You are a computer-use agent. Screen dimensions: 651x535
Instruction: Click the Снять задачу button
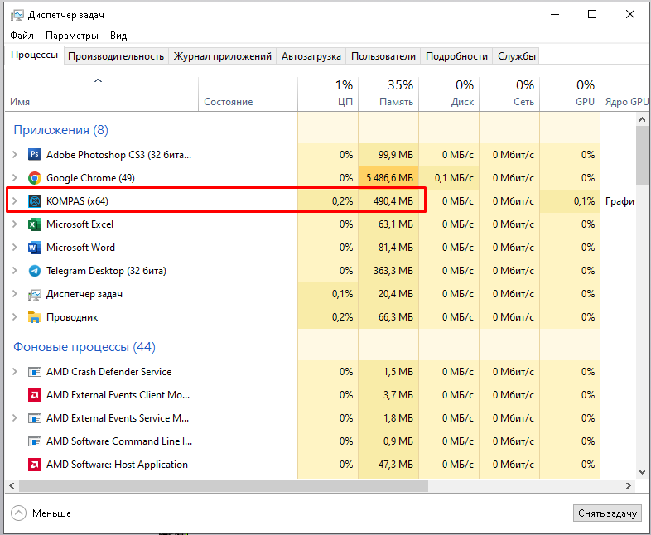click(607, 513)
